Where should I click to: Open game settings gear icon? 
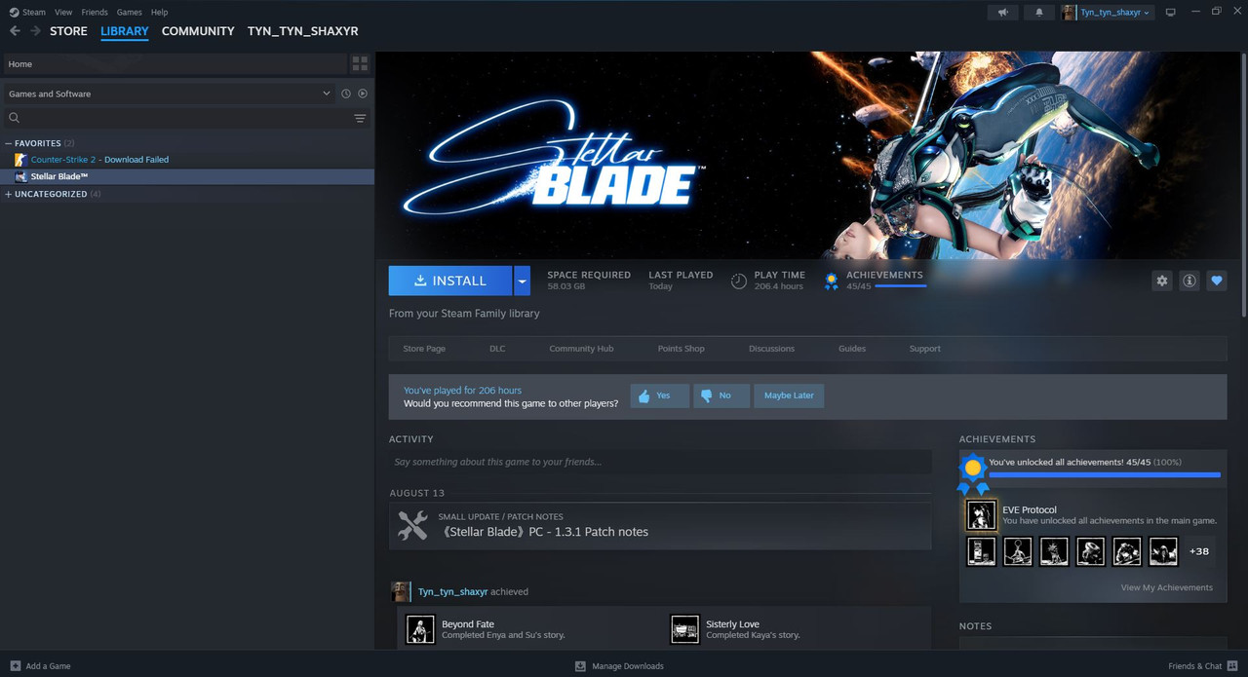point(1161,281)
